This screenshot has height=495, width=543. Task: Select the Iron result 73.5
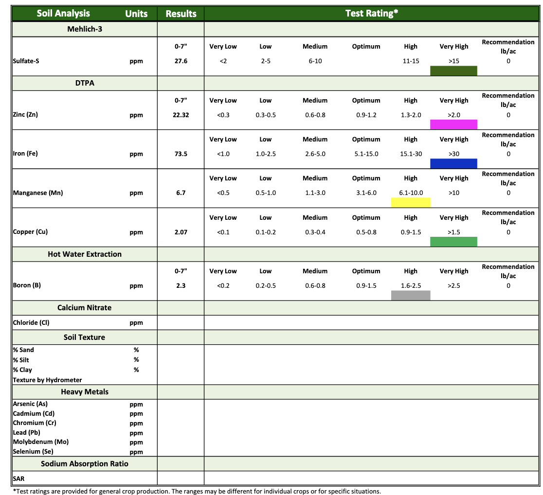181,154
